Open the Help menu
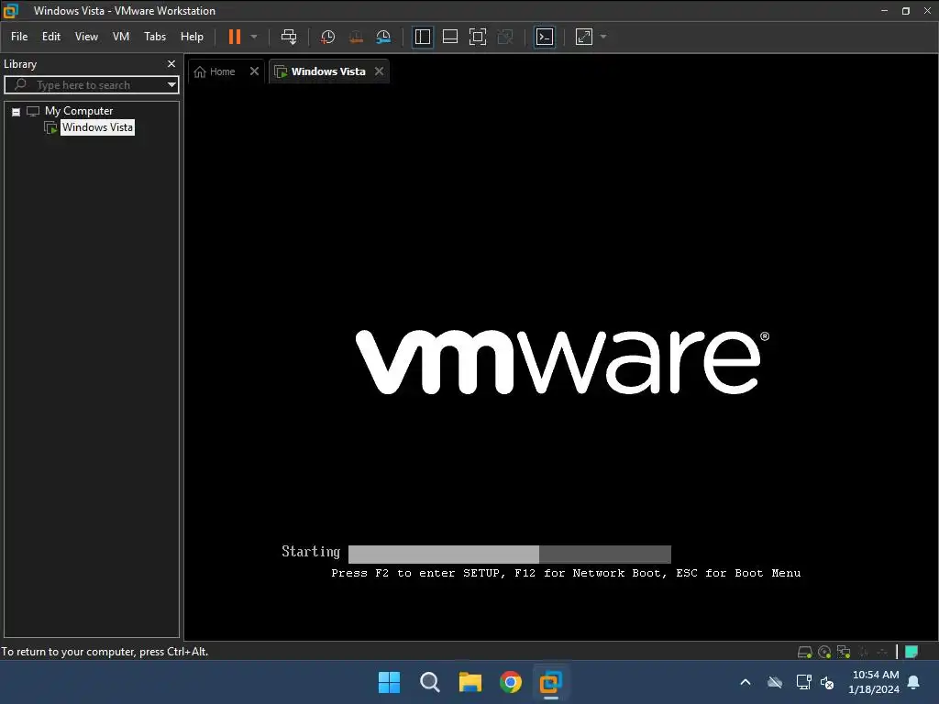939x704 pixels. tap(192, 37)
